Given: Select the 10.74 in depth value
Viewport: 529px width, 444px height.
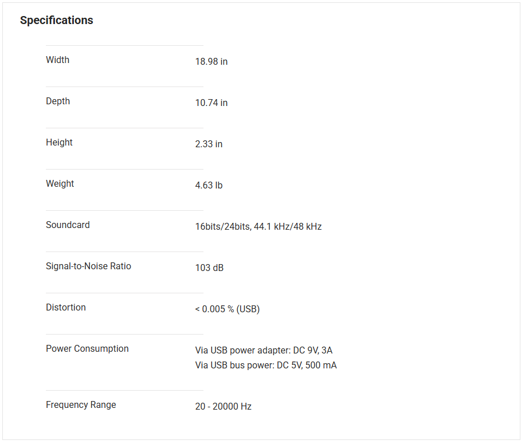Looking at the screenshot, I should click(211, 103).
